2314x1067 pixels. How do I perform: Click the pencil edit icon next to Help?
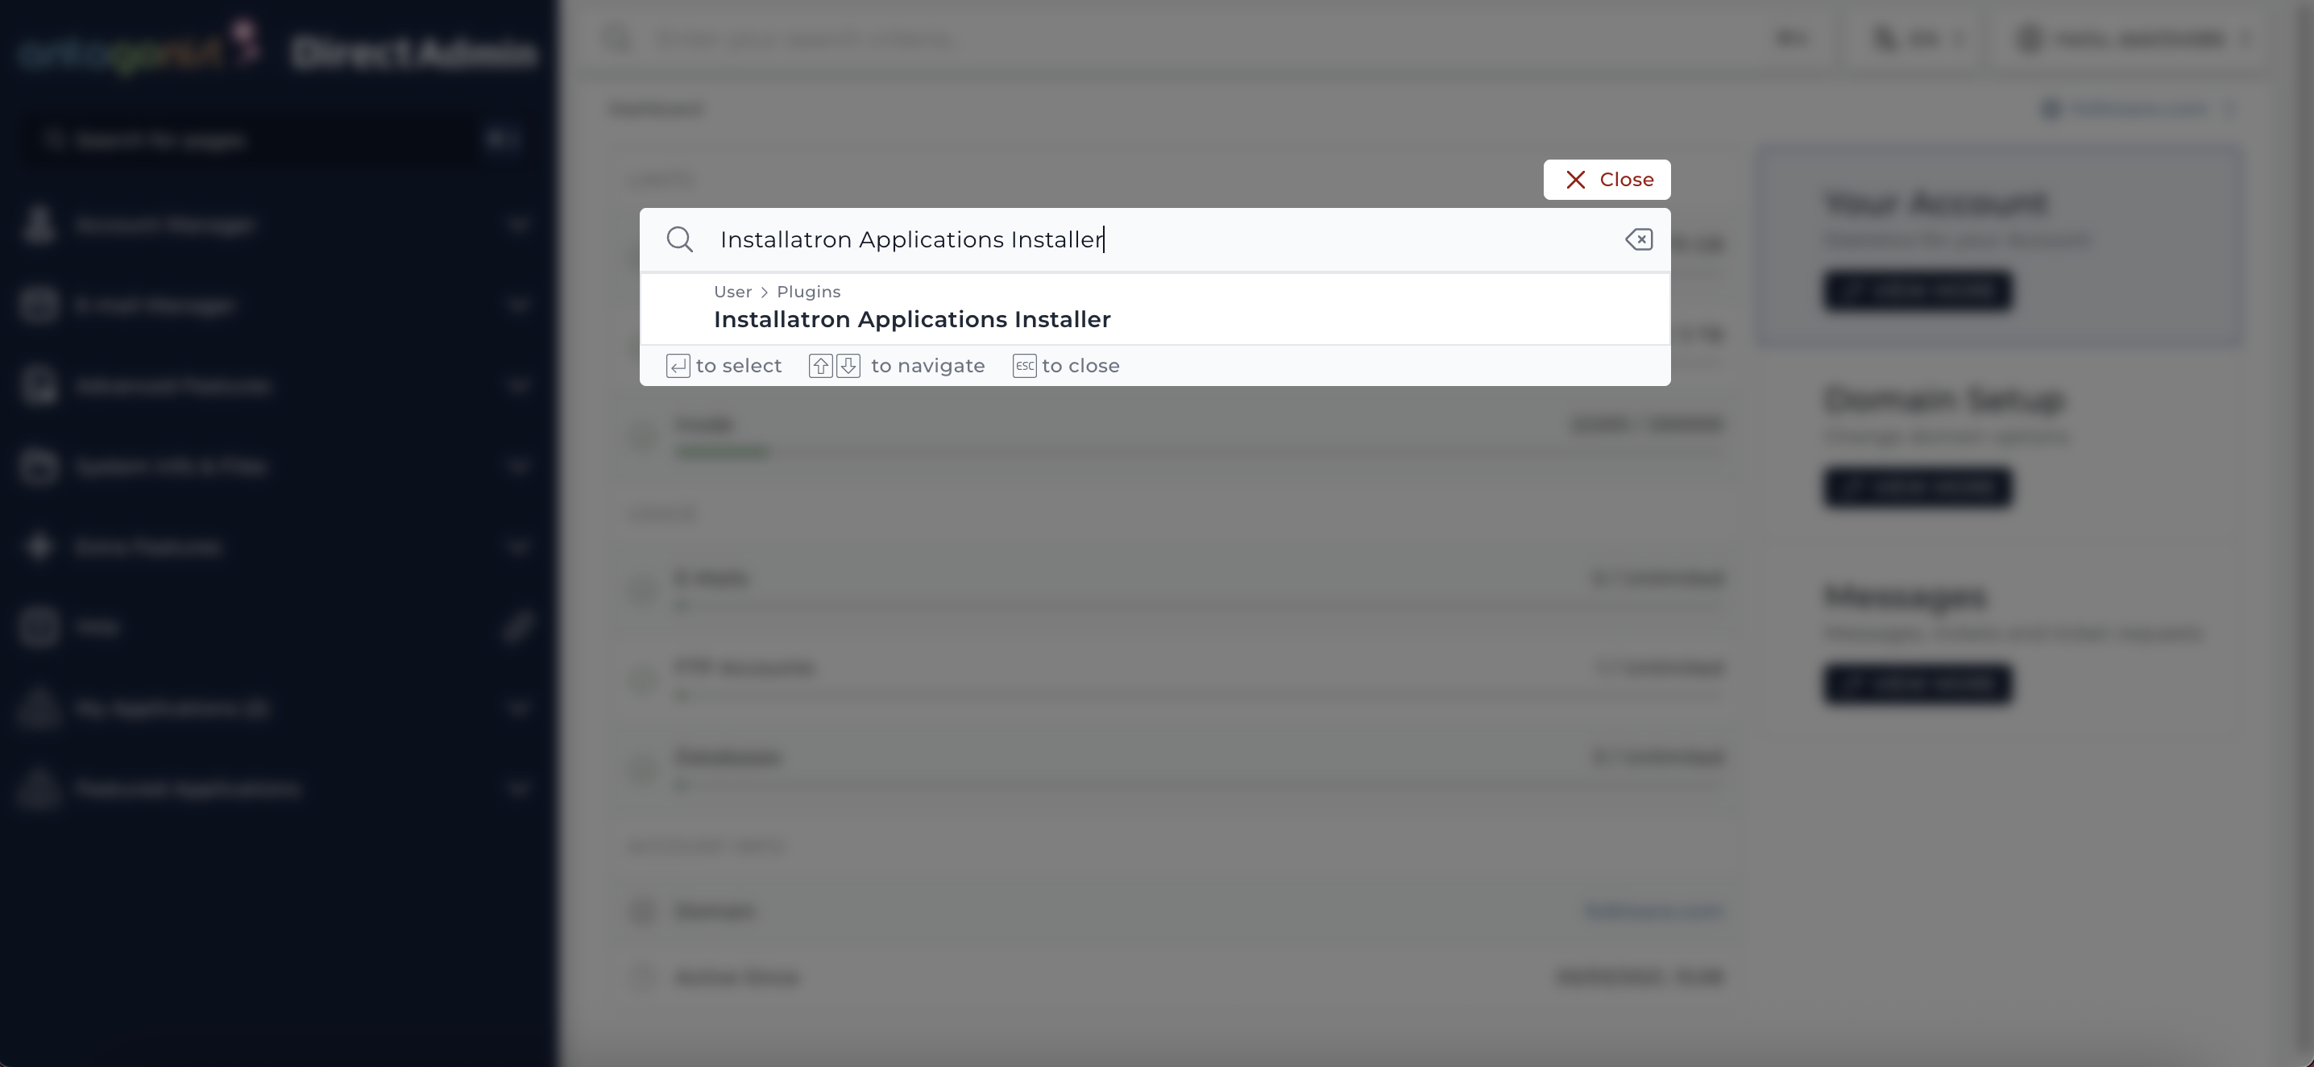click(519, 626)
